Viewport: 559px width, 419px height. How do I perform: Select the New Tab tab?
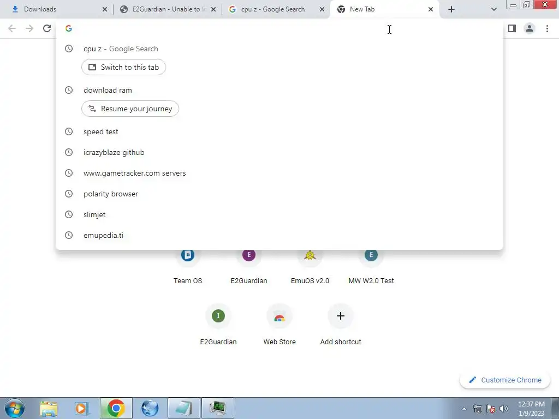pos(385,9)
